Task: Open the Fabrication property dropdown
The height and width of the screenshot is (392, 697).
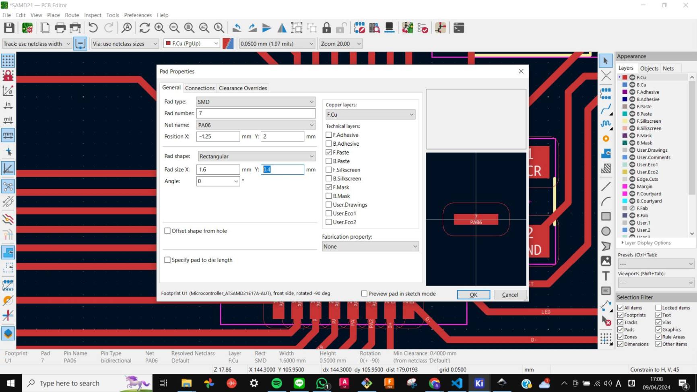Action: (x=370, y=246)
